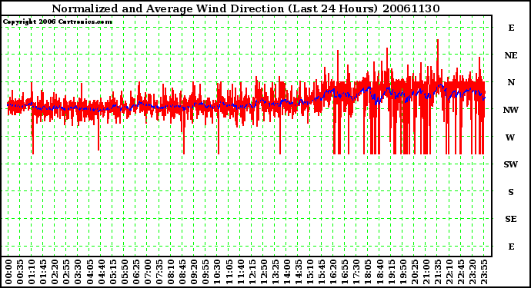Click the 16:20 time axis label
The image size is (531, 288).
[333, 272]
